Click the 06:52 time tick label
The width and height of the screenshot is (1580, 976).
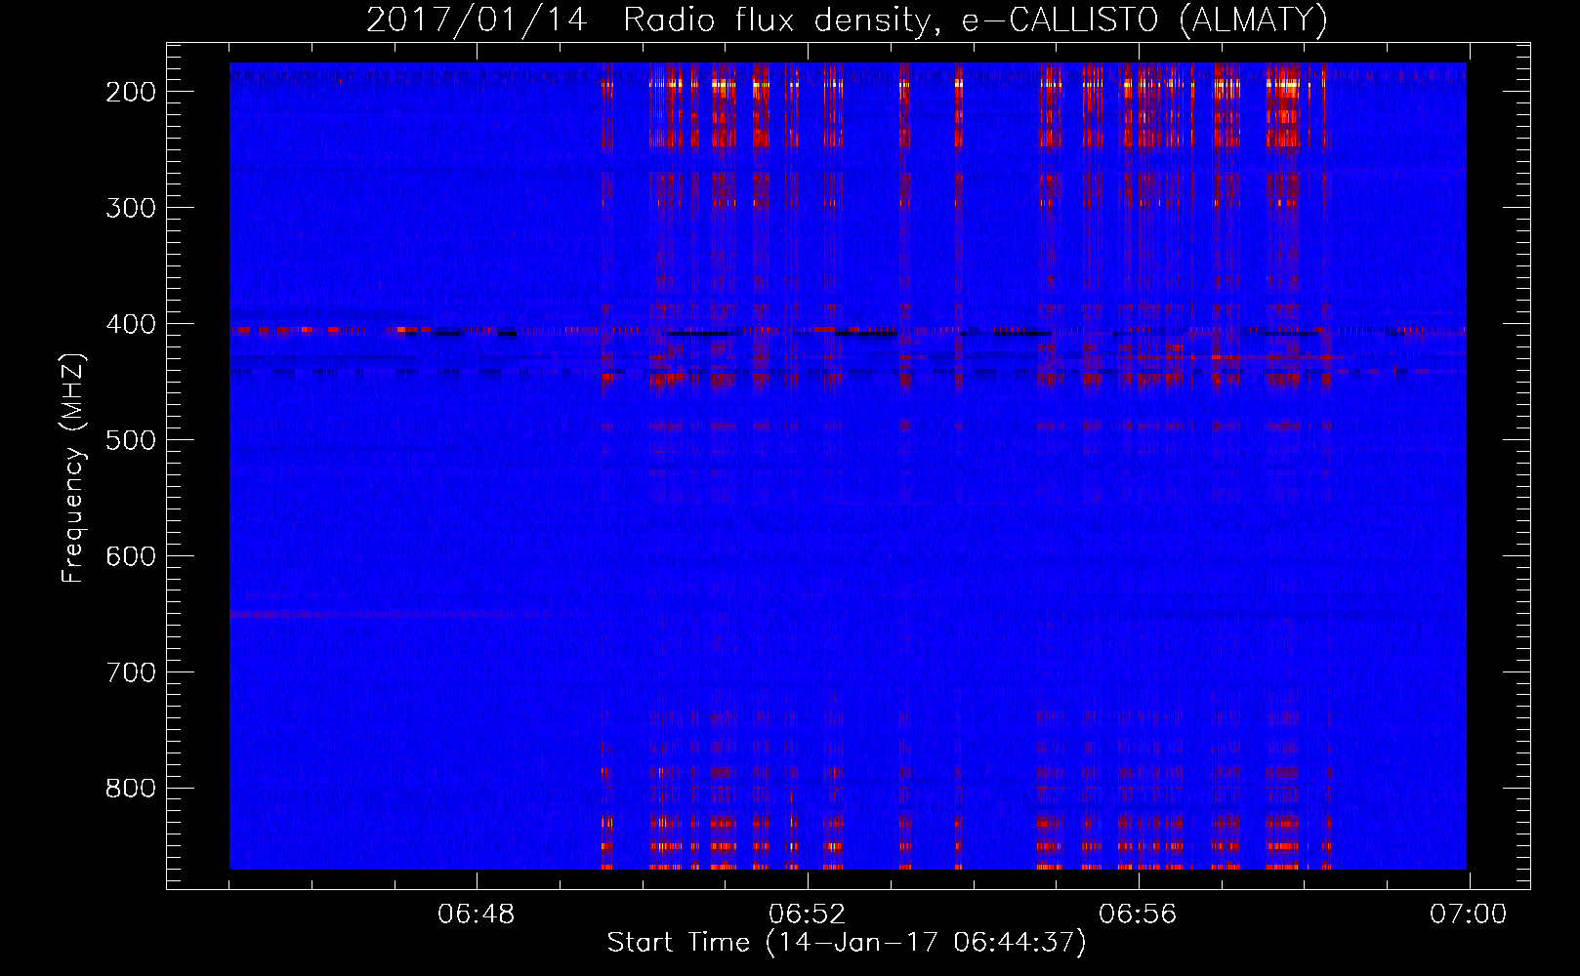coord(807,915)
